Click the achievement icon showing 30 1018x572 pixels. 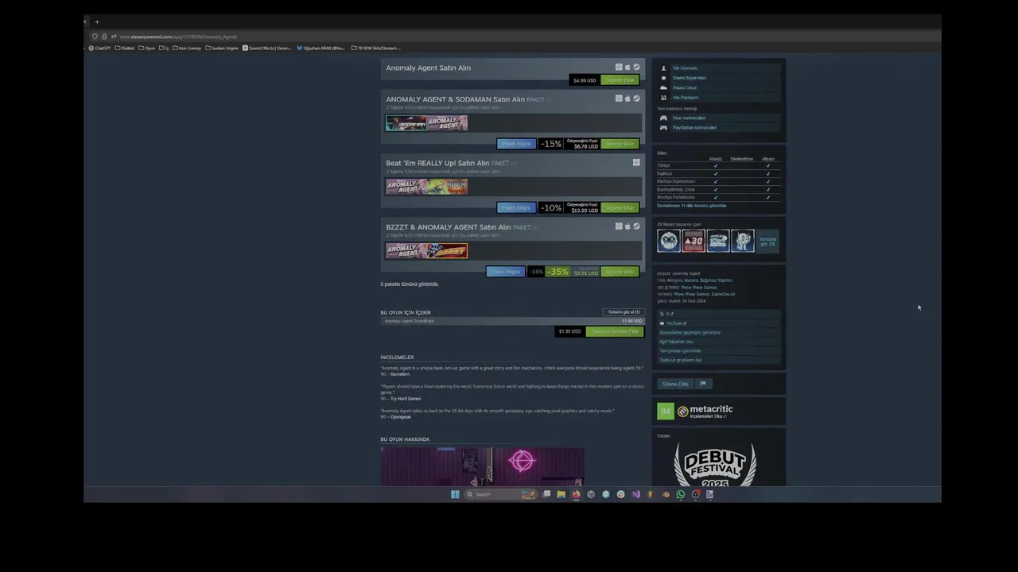coord(694,241)
